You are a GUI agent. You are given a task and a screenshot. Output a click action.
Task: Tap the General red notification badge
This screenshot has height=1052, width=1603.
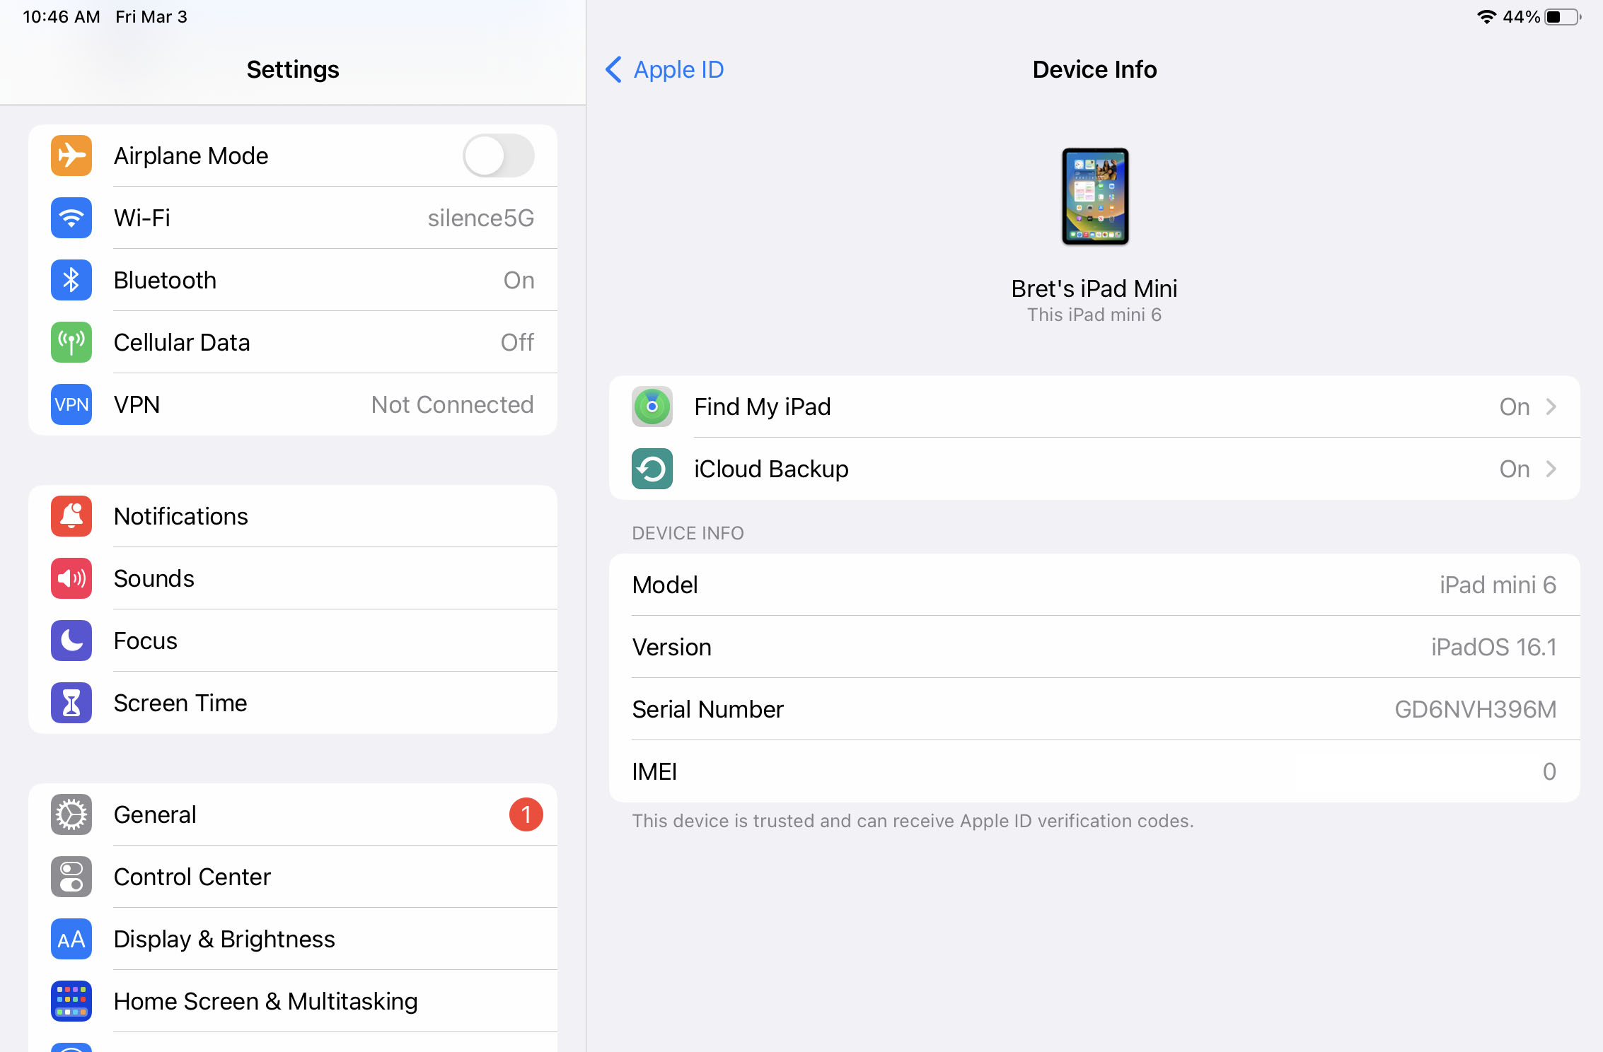pos(526,814)
